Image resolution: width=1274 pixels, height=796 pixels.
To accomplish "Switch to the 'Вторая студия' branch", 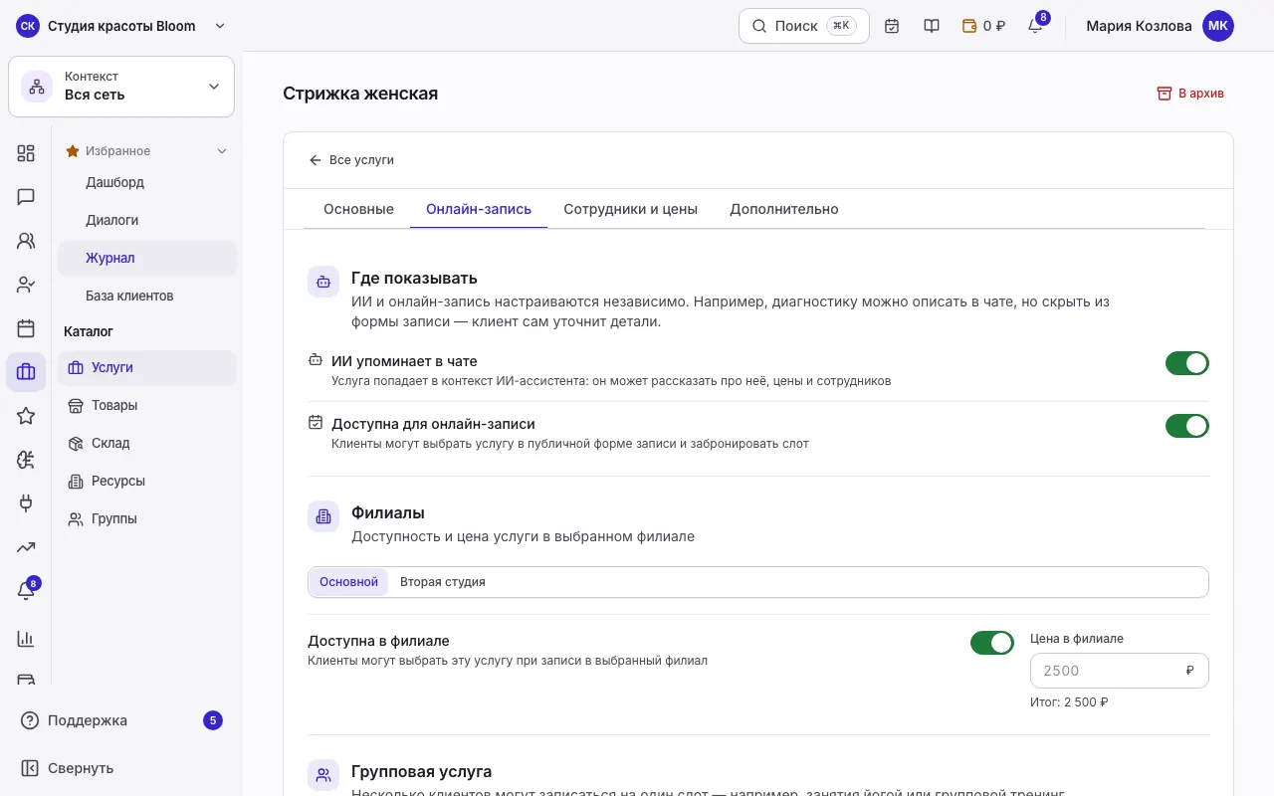I will [x=443, y=582].
